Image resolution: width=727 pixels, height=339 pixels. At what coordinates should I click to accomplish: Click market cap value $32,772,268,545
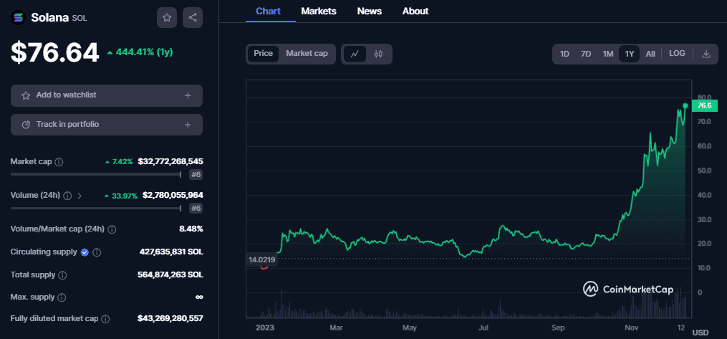170,162
